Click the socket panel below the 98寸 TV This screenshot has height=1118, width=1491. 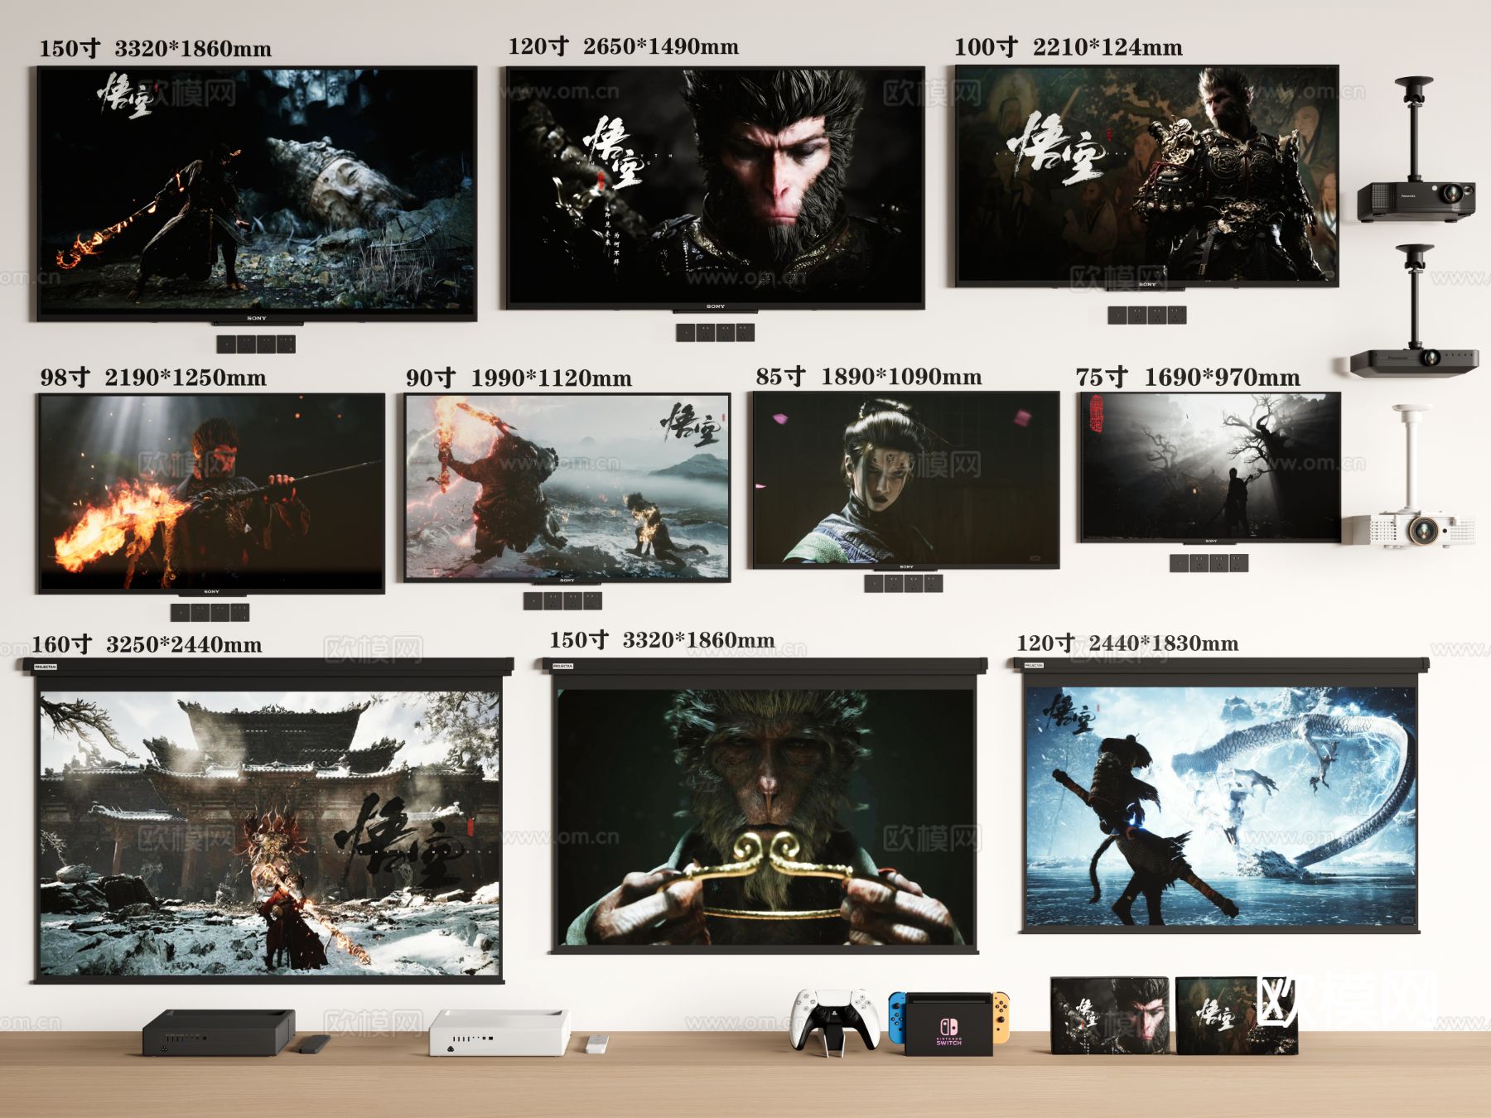(210, 613)
